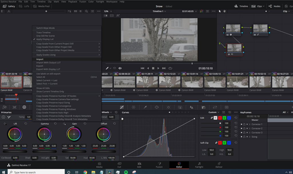Open the Blur palette icon
The width and height of the screenshot is (293, 174).
[191, 107]
